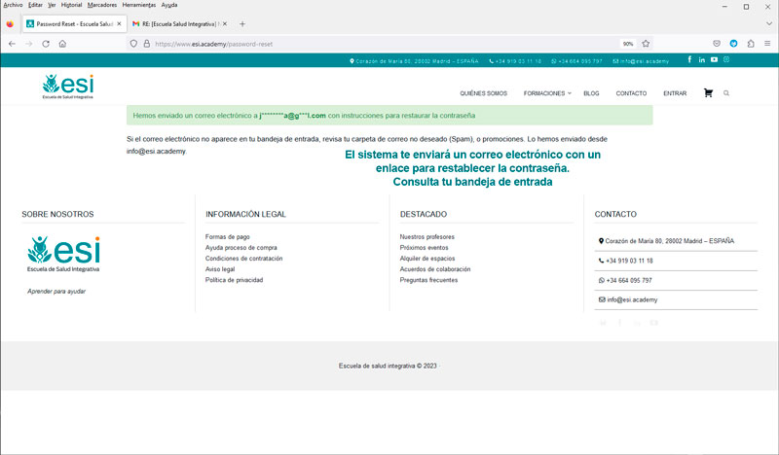Open Condiciones de contratación link
The image size is (779, 455).
pyautogui.click(x=244, y=259)
